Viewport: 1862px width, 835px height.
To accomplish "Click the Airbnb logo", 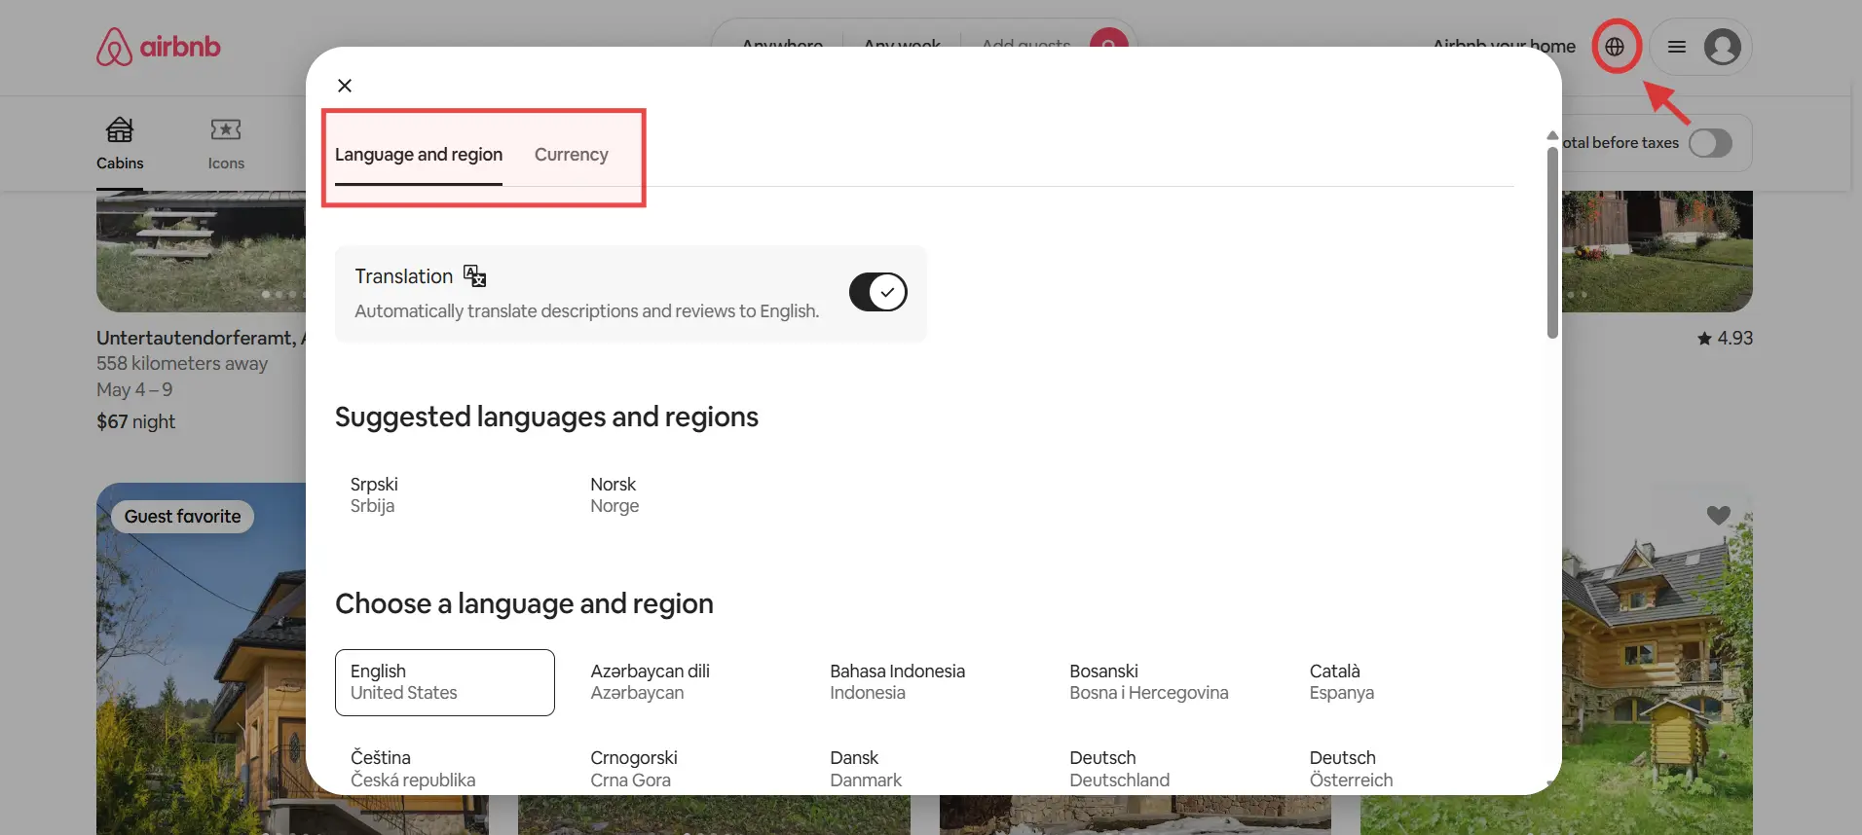I will click(158, 47).
